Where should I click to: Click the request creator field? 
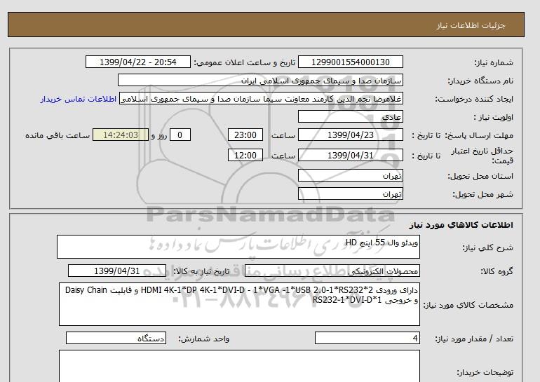[x=266, y=99]
